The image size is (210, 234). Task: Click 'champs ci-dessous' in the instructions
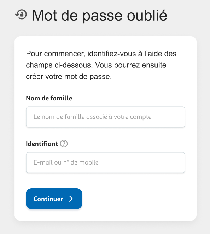tap(59, 65)
